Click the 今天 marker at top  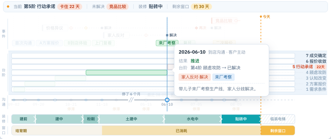pyautogui.click(x=265, y=16)
